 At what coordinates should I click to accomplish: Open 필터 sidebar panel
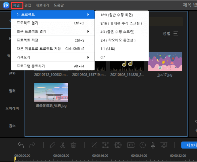point(12,91)
